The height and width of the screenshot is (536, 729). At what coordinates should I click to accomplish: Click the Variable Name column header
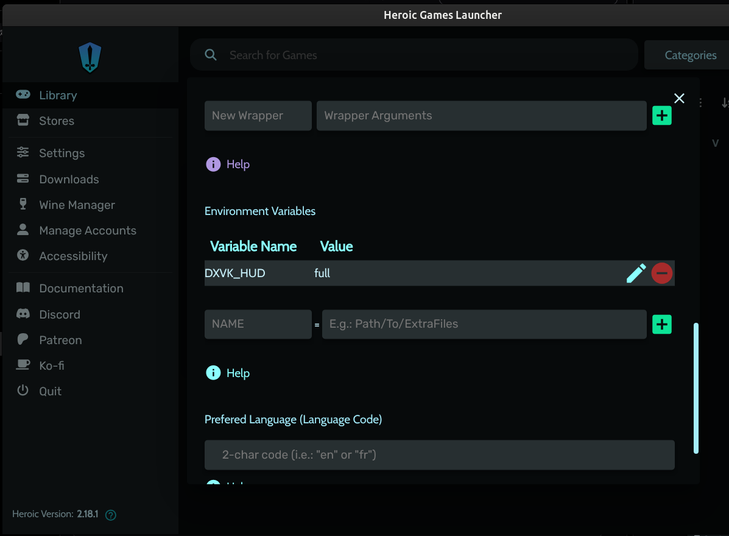[x=253, y=247]
